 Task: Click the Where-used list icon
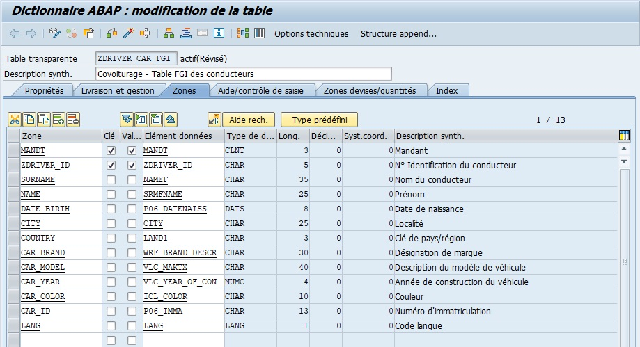tap(146, 33)
